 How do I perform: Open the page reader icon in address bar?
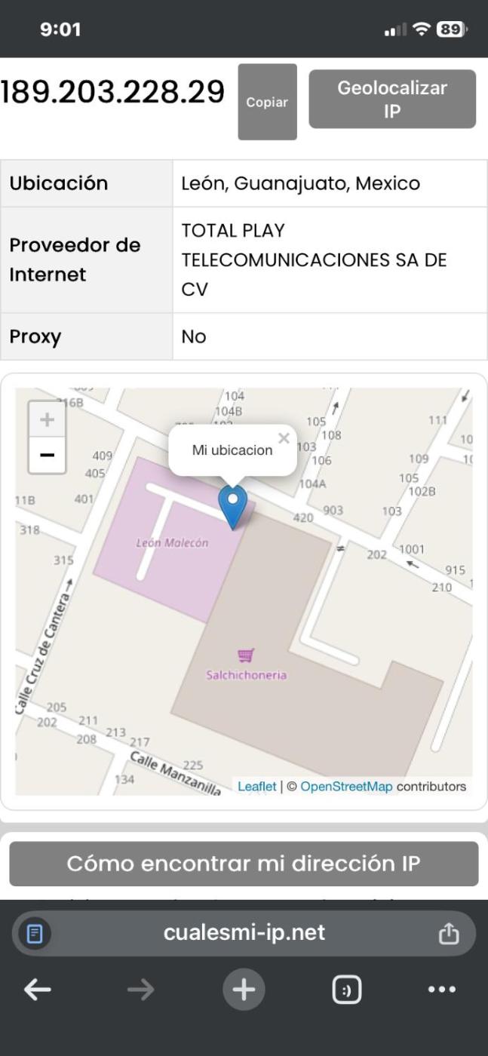coord(35,934)
